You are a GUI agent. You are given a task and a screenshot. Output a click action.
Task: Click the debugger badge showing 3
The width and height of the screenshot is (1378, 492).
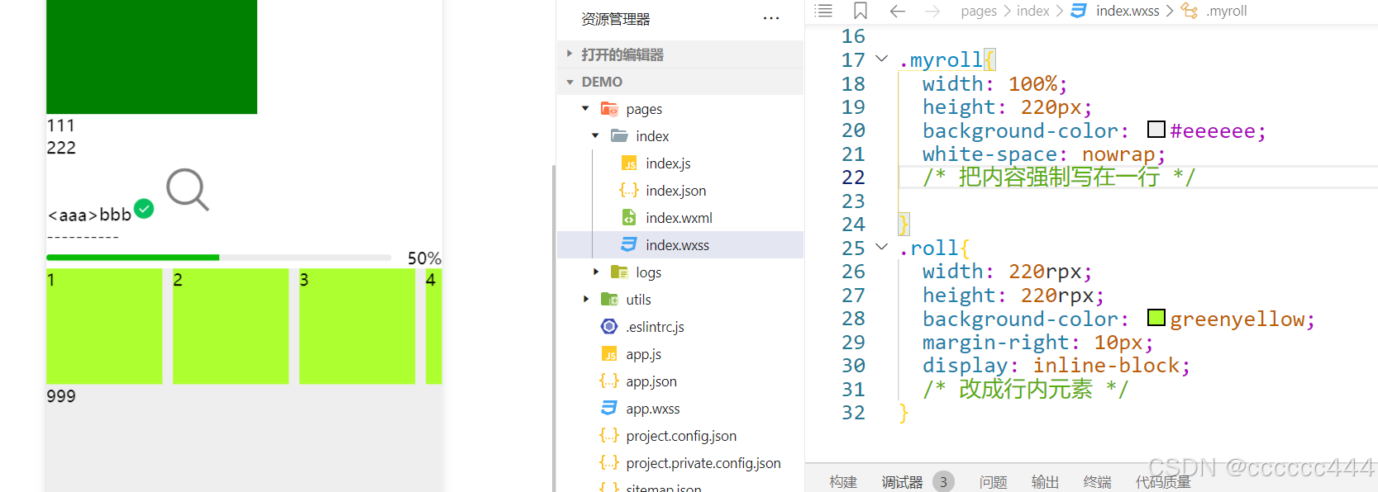pyautogui.click(x=943, y=482)
